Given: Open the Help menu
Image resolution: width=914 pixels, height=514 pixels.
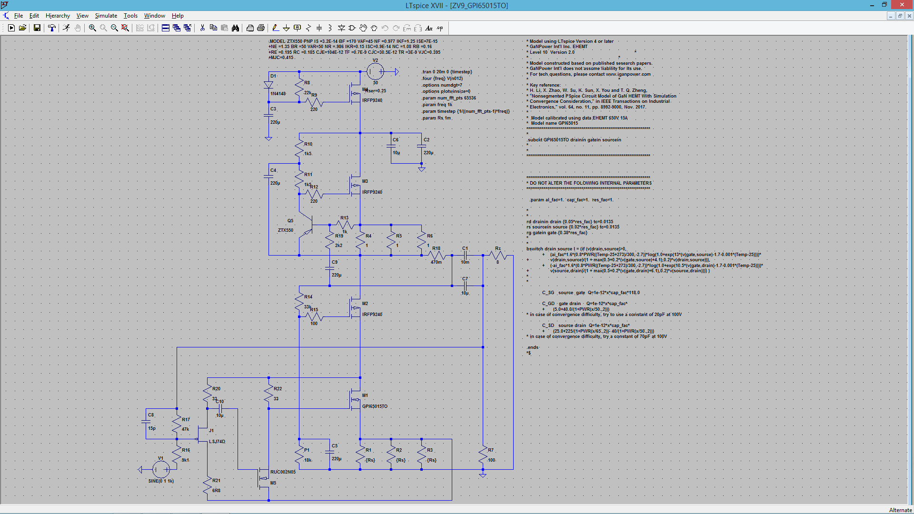Looking at the screenshot, I should point(178,16).
